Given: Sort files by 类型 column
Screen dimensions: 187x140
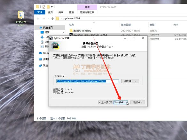Looking at the screenshot, I should coord(152,25).
